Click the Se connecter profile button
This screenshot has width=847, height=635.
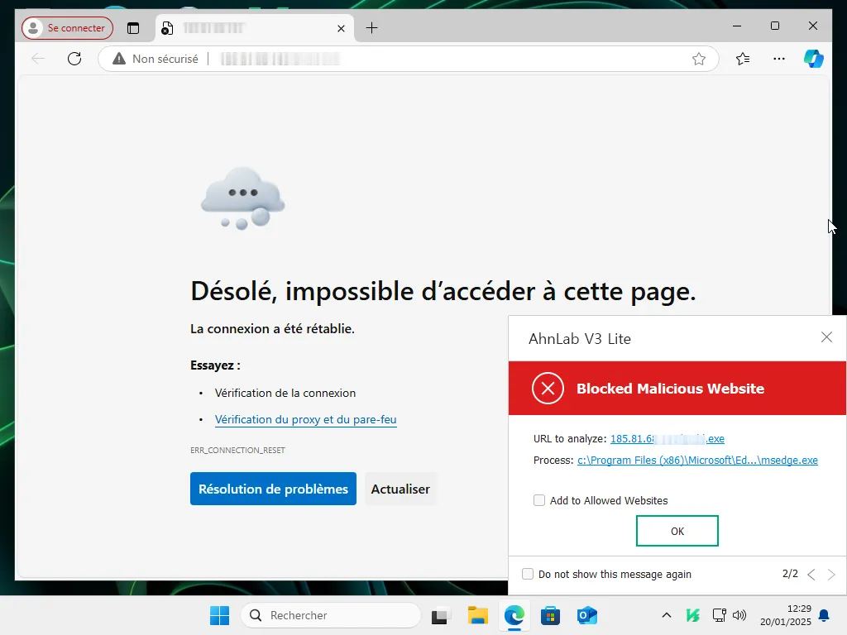[68, 28]
